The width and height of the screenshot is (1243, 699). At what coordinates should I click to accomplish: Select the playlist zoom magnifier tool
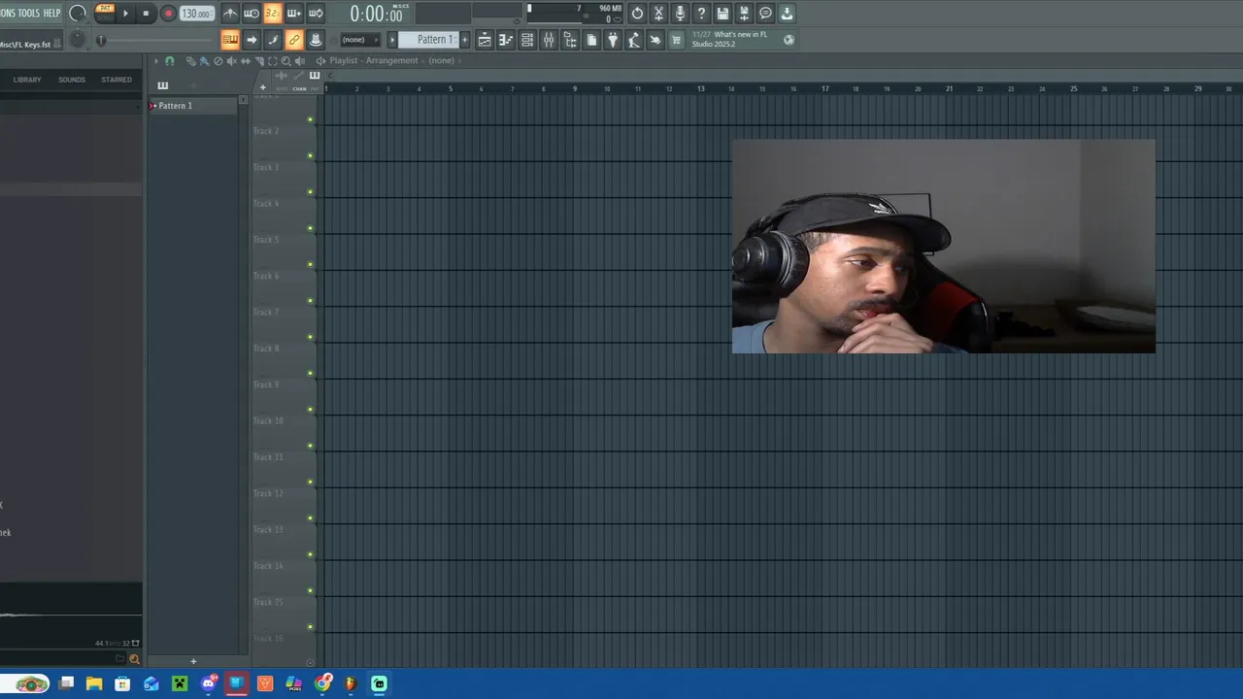point(286,60)
